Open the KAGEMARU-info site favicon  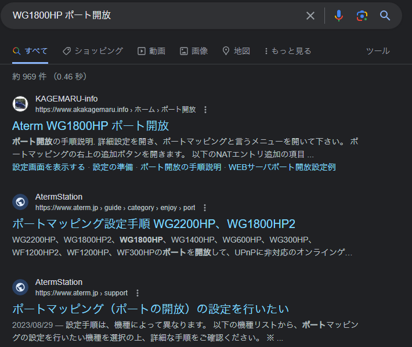point(20,104)
